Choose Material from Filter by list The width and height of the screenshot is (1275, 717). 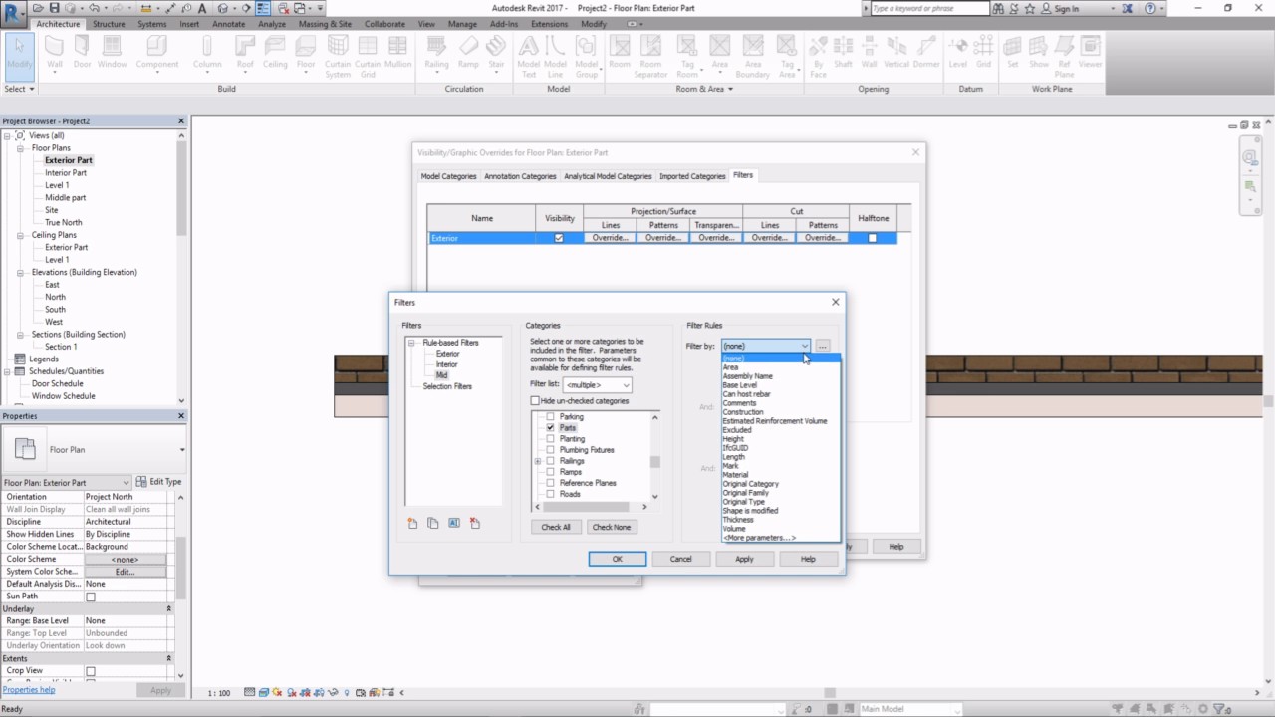tap(735, 475)
